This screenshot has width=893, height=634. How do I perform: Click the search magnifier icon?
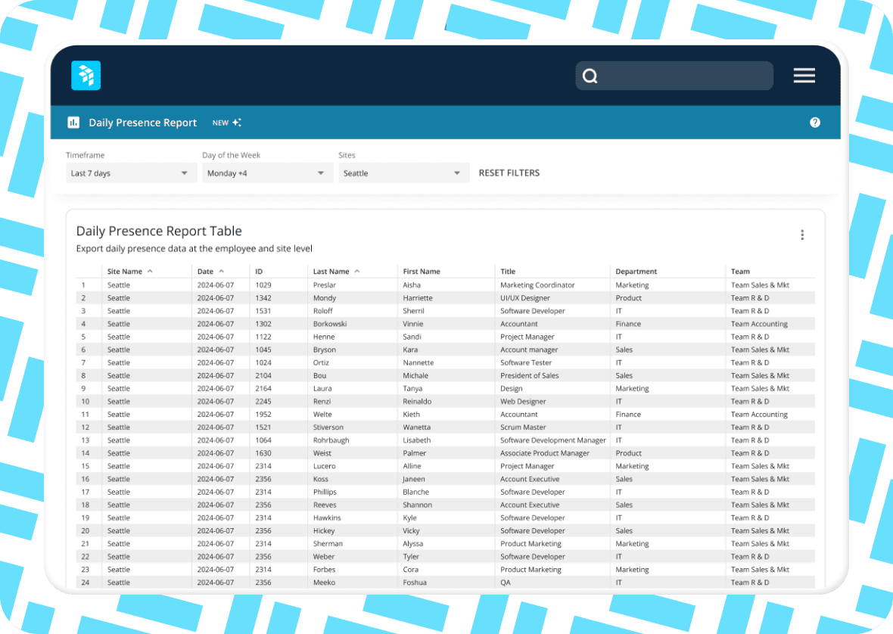590,76
